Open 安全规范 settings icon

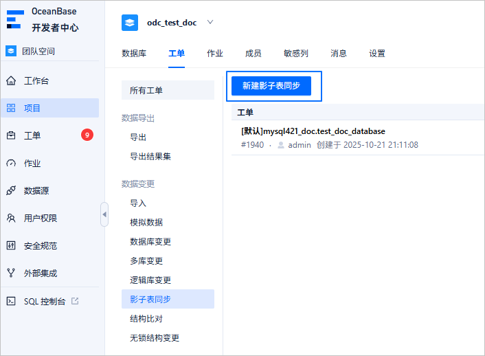(11, 246)
